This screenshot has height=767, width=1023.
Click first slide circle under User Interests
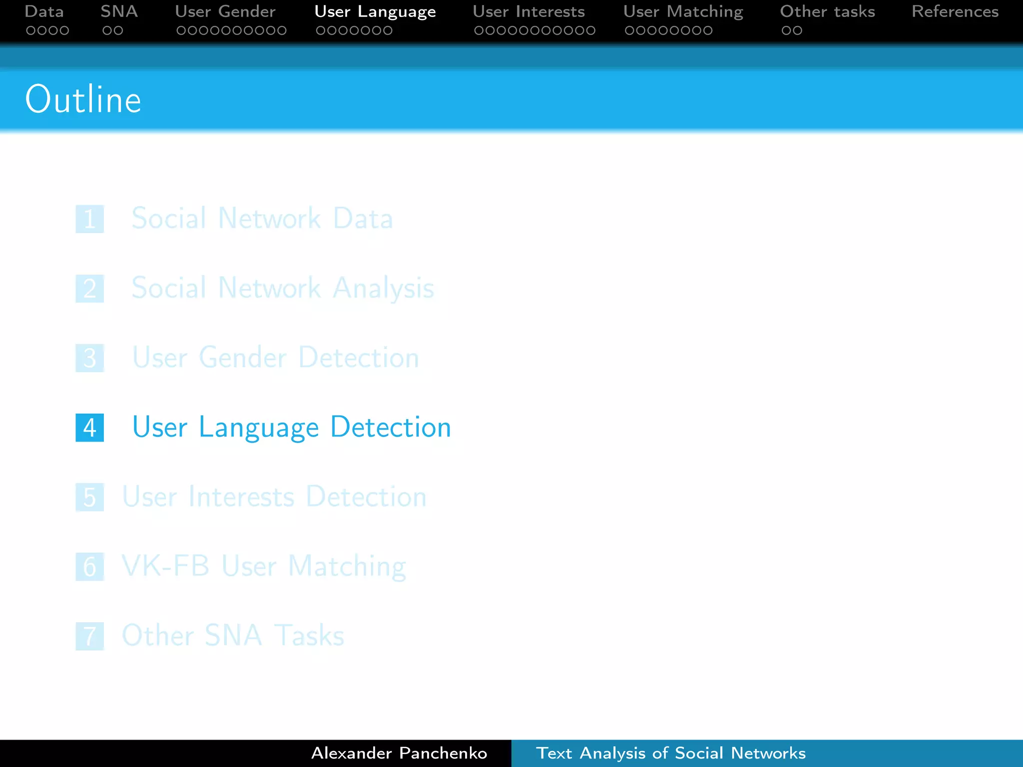pyautogui.click(x=480, y=30)
